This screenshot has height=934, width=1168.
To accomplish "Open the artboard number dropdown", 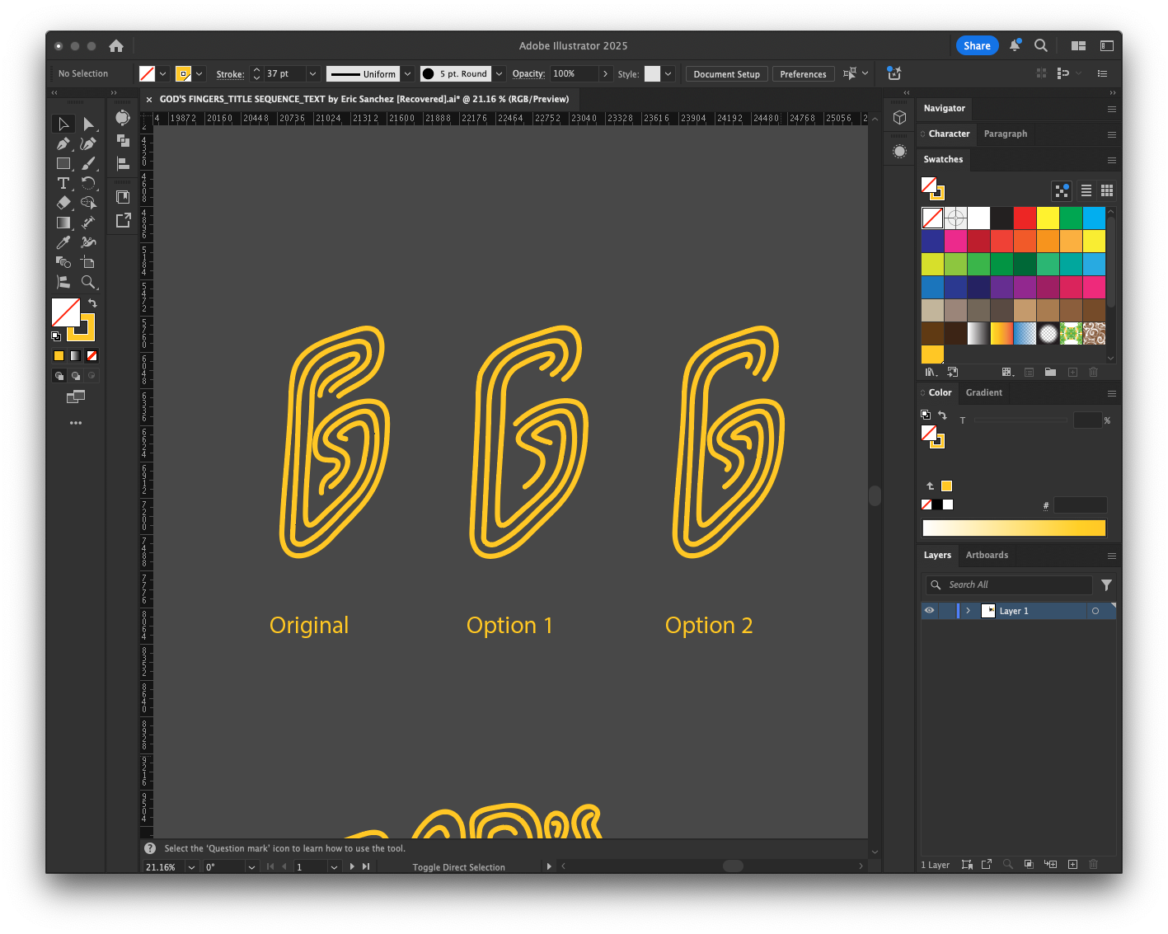I will click(334, 867).
